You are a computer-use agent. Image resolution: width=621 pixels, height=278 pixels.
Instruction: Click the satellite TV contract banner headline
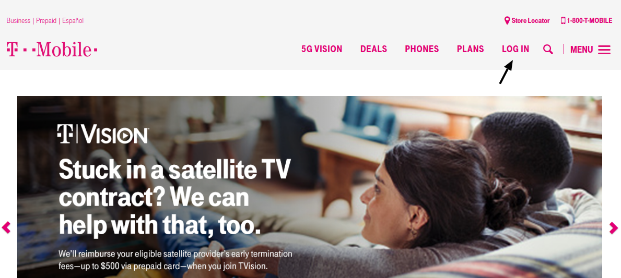174,197
